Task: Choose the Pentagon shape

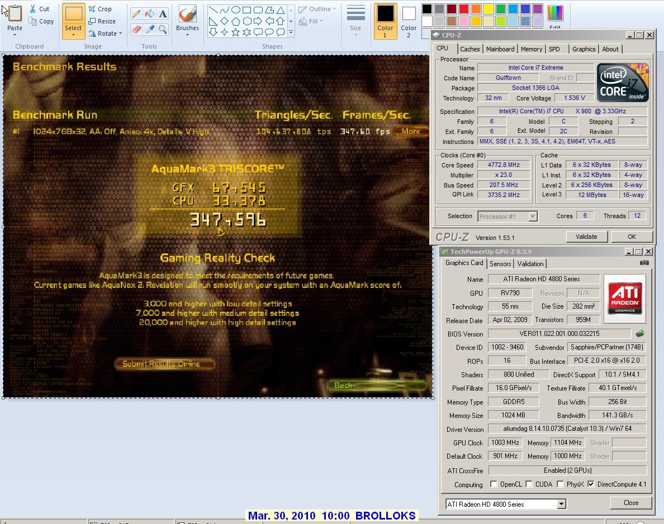Action: point(235,21)
